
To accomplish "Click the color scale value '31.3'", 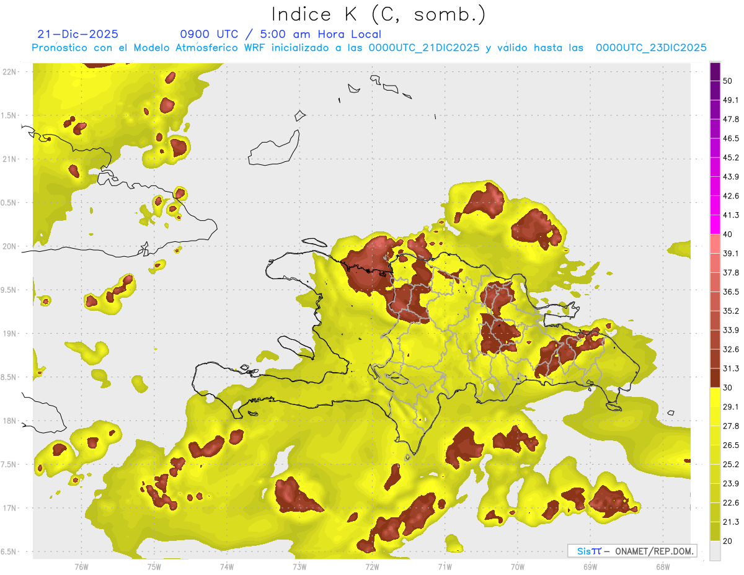I will click(731, 368).
